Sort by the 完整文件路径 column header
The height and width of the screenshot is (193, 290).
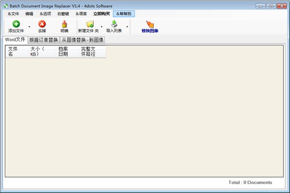pyautogui.click(x=92, y=51)
